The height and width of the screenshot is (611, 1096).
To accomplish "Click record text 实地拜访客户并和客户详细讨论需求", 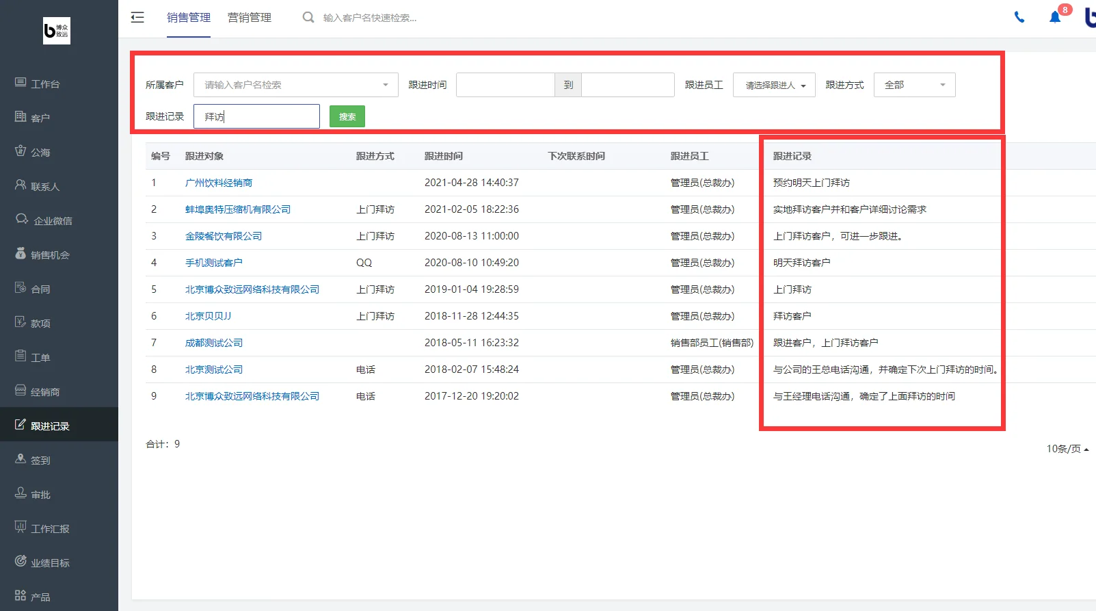I will click(x=850, y=209).
